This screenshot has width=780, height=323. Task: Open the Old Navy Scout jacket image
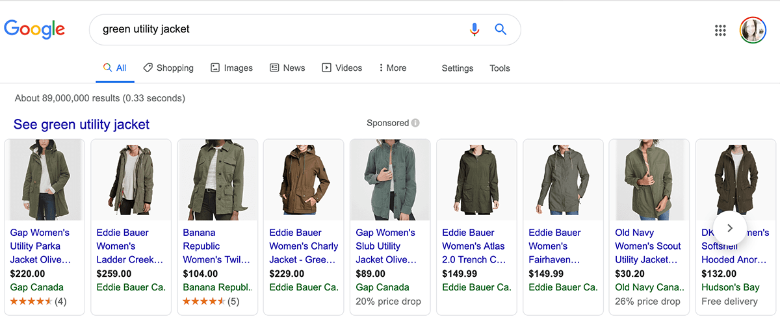649,179
